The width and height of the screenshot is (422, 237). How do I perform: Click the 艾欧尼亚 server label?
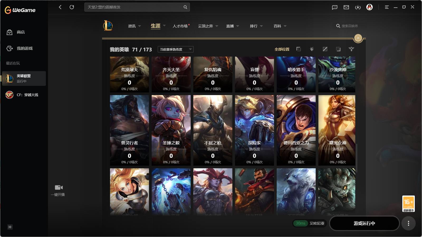click(x=317, y=223)
